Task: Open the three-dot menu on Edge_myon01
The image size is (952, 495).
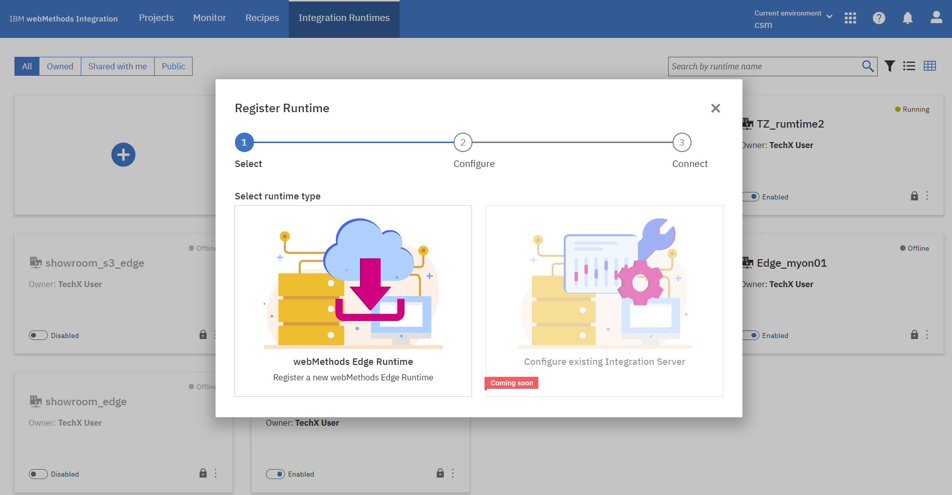Action: pos(928,334)
